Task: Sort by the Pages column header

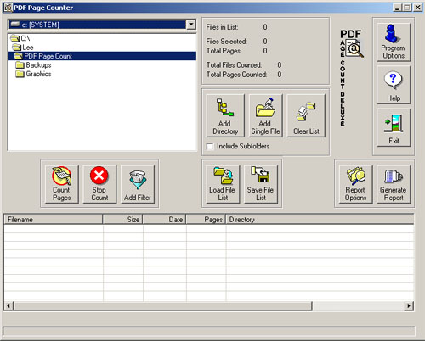Action: [206, 220]
